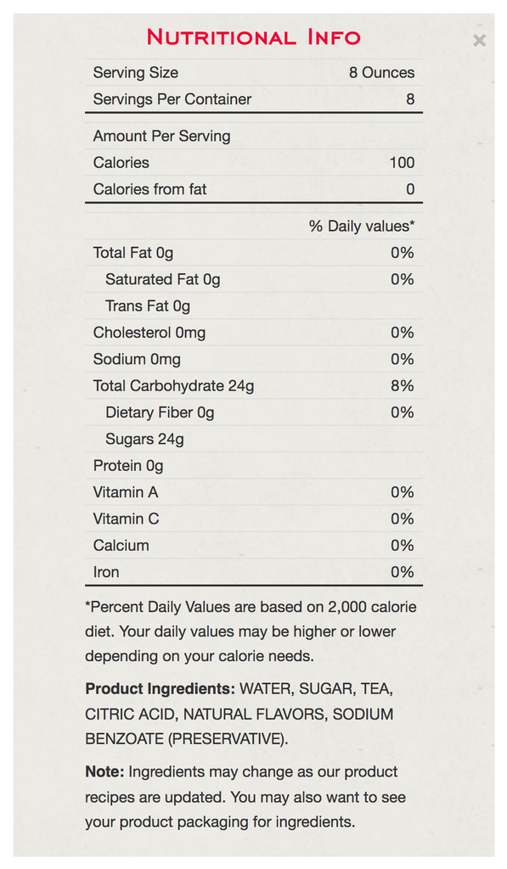Click the % Daily values header
Screen dimensions: 507x869
coord(362,226)
